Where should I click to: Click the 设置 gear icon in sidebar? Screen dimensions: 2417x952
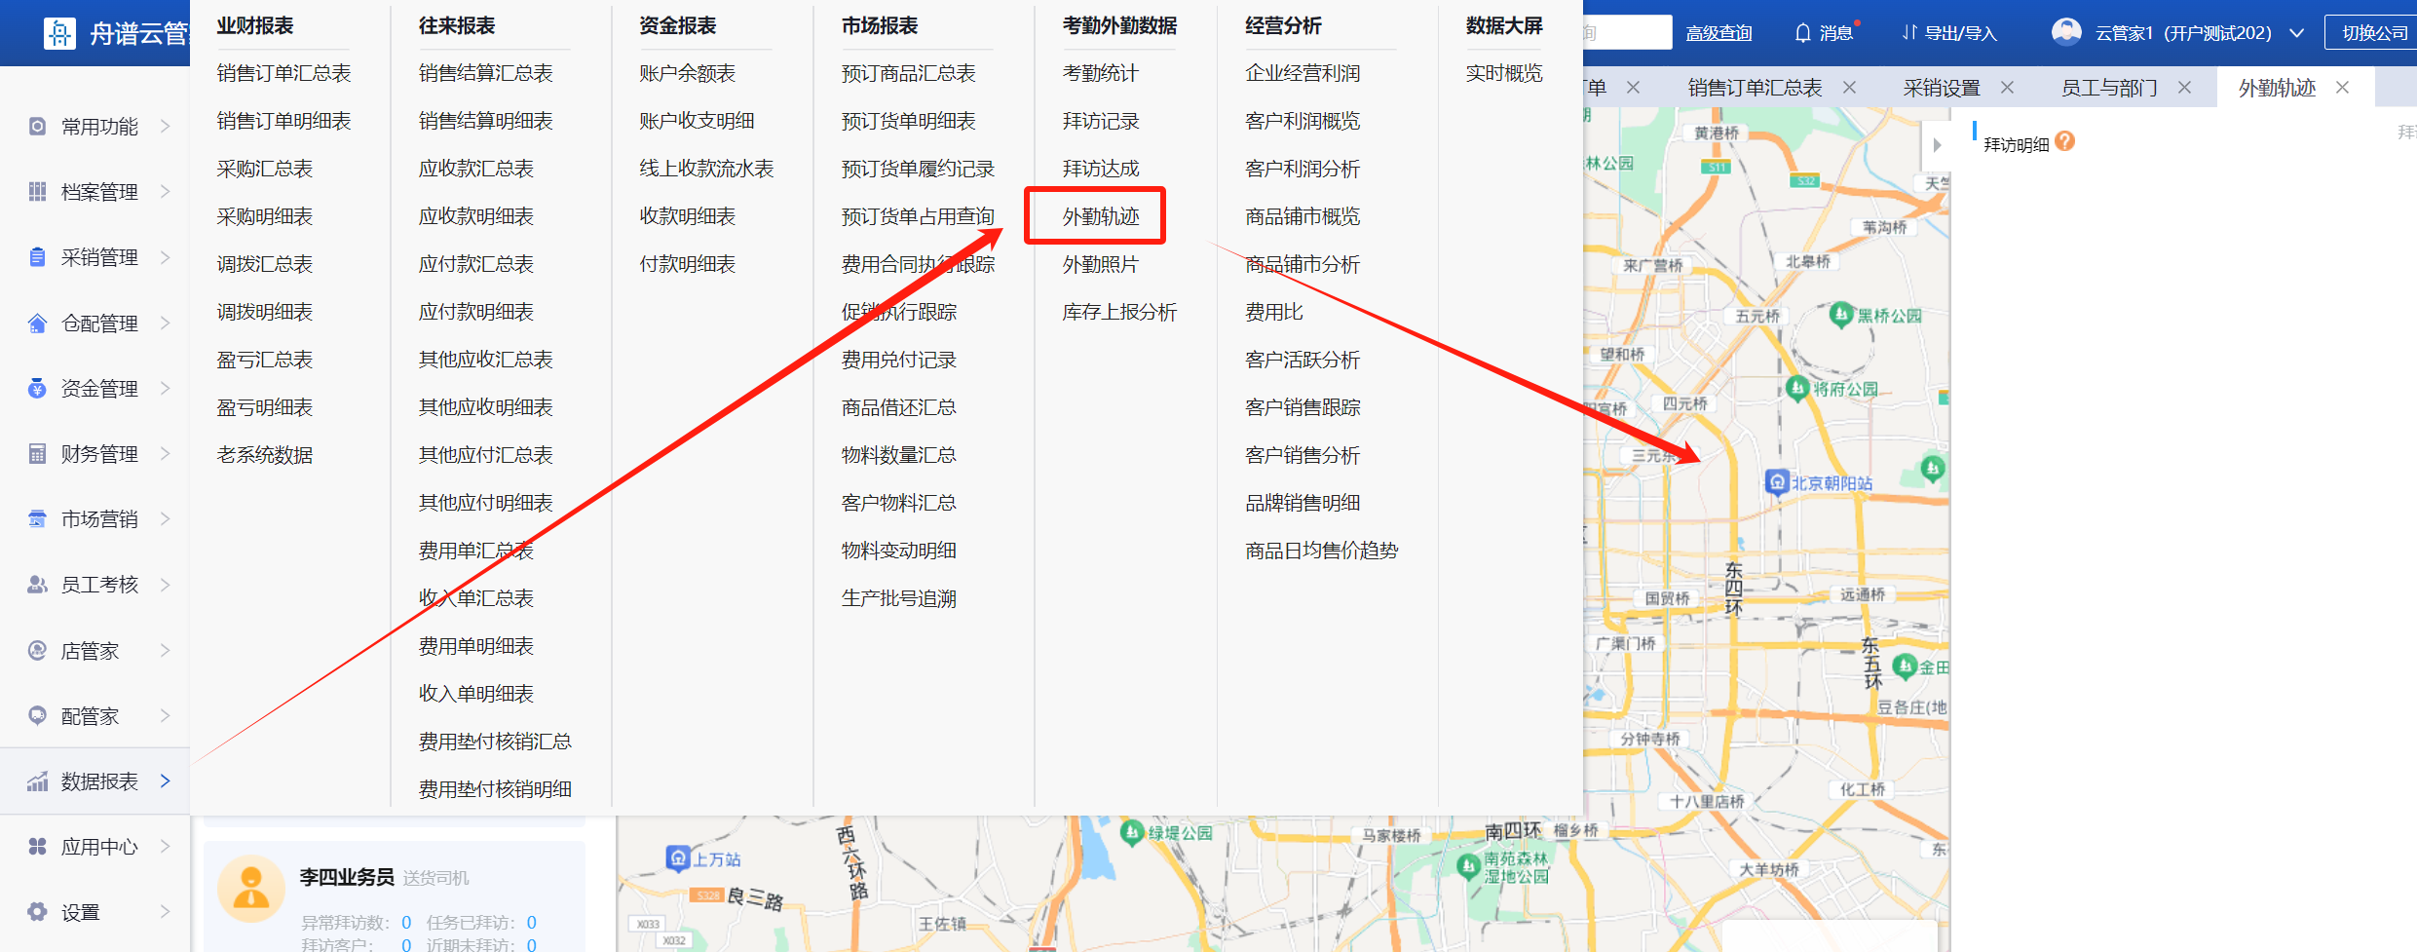click(37, 912)
